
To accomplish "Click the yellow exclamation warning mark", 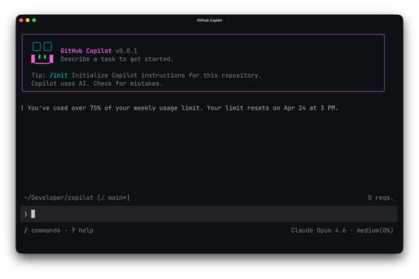I will point(22,108).
